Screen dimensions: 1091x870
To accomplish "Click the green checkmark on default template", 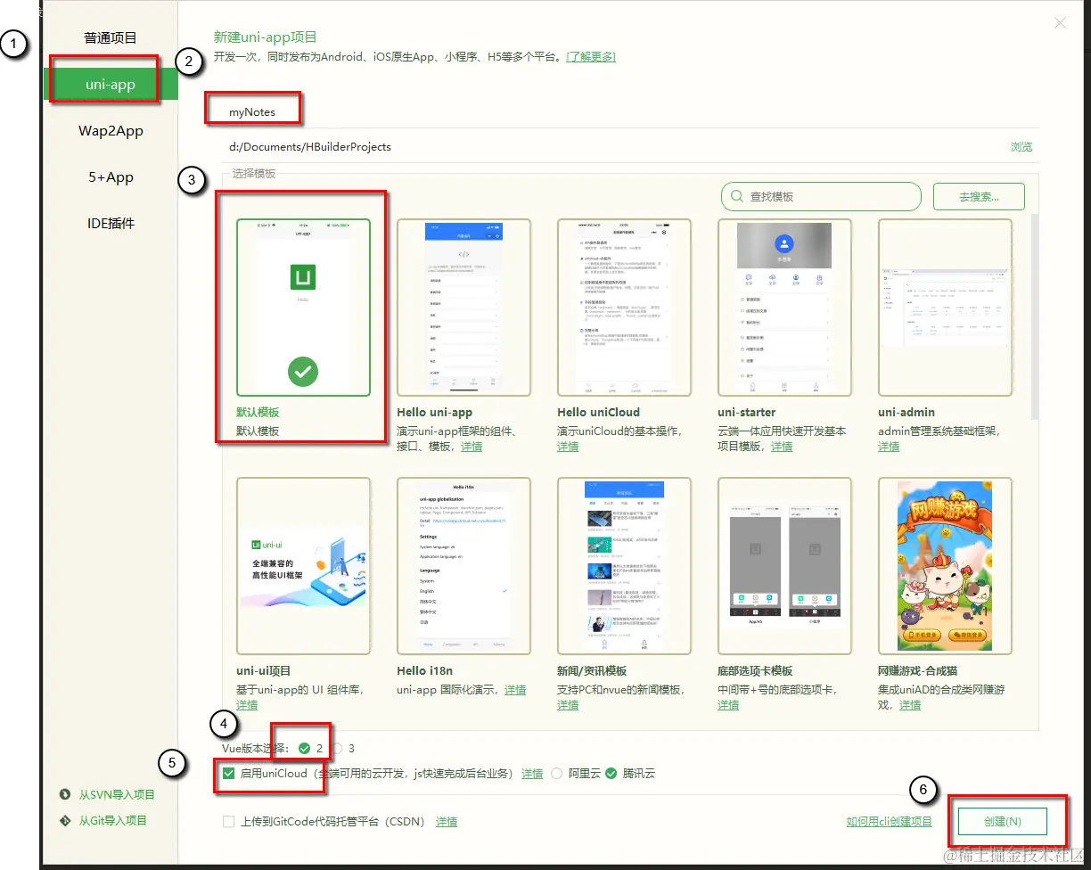I will (x=303, y=370).
